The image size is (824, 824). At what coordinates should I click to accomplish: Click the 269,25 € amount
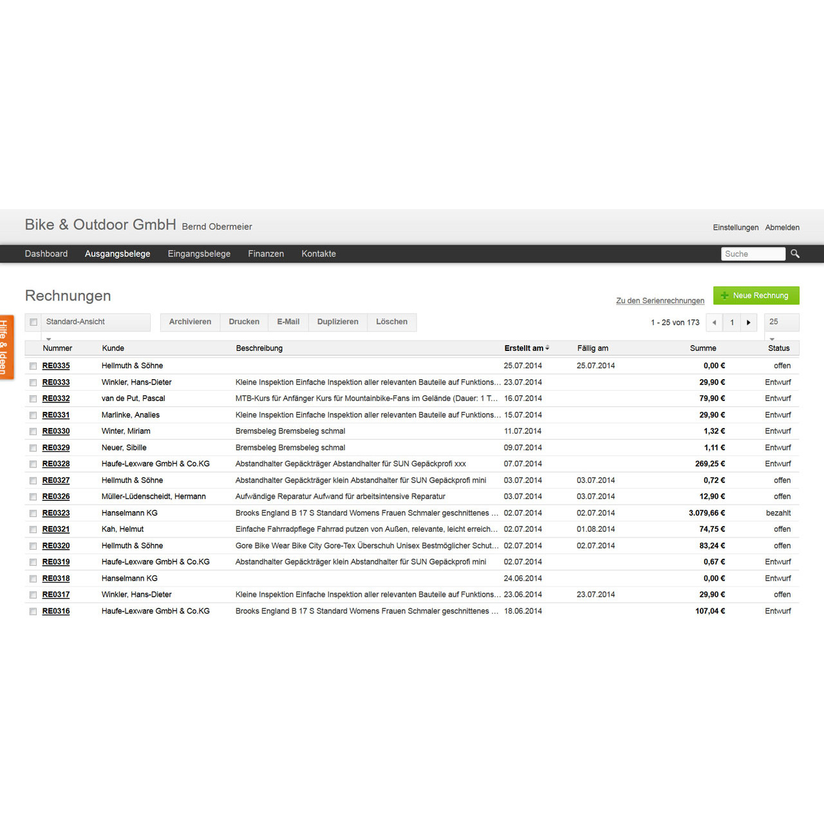click(x=710, y=464)
